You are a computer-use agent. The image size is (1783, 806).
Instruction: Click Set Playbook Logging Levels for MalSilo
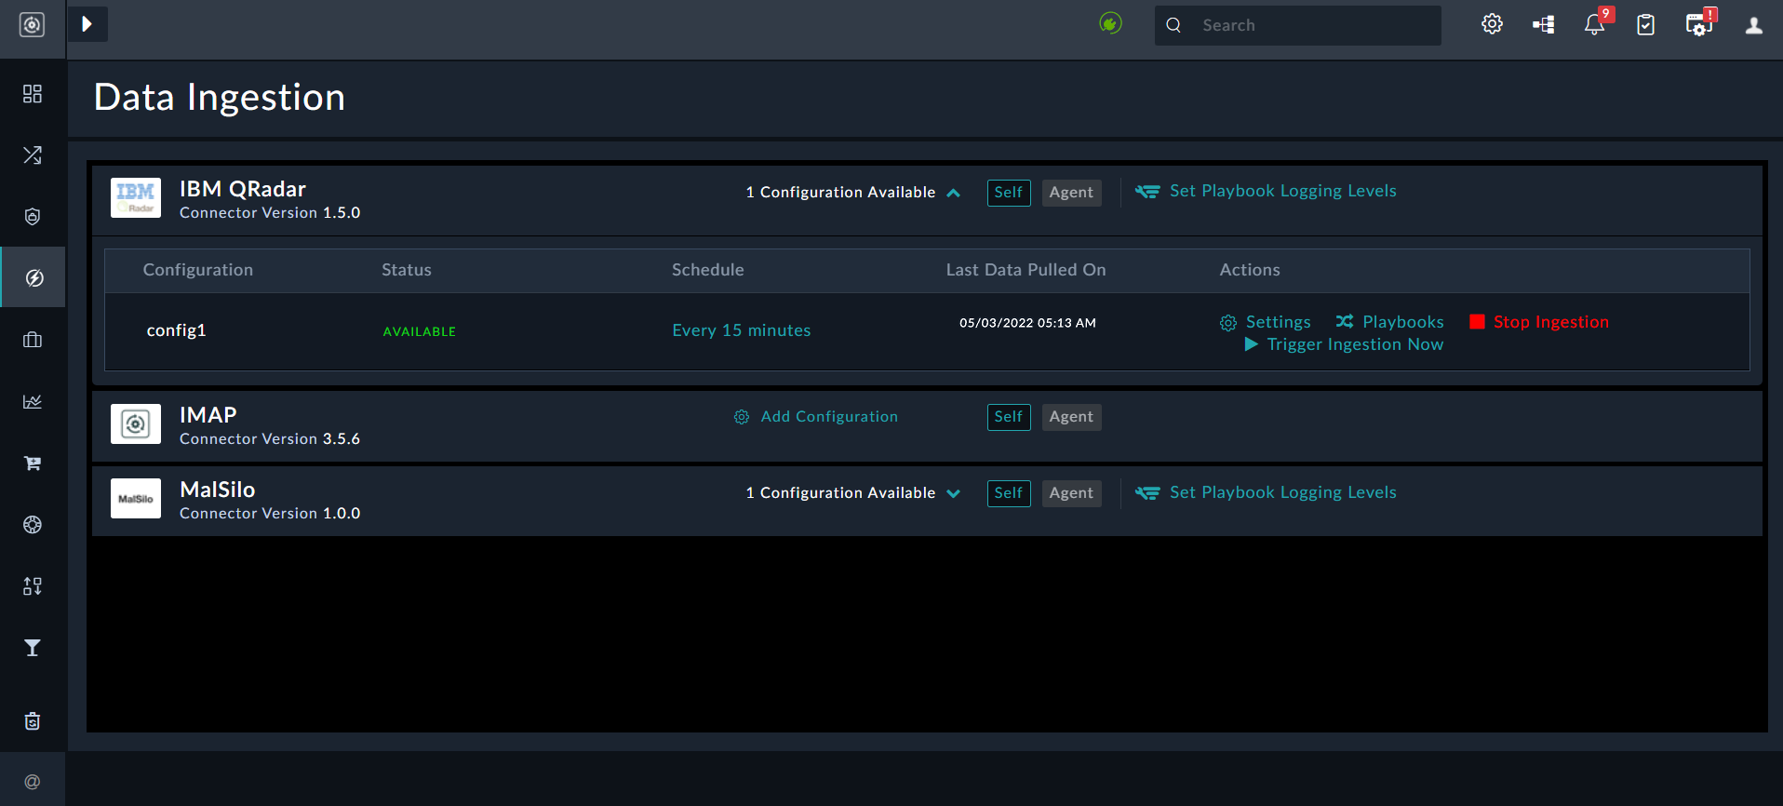(x=1266, y=492)
